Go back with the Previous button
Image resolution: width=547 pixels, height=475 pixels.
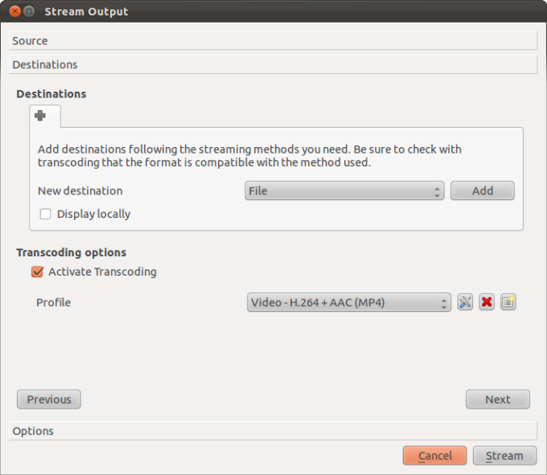pyautogui.click(x=49, y=399)
